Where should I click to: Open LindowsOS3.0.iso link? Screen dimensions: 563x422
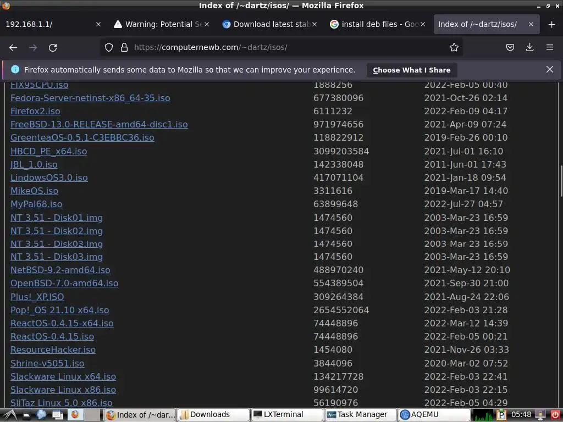[x=49, y=178]
